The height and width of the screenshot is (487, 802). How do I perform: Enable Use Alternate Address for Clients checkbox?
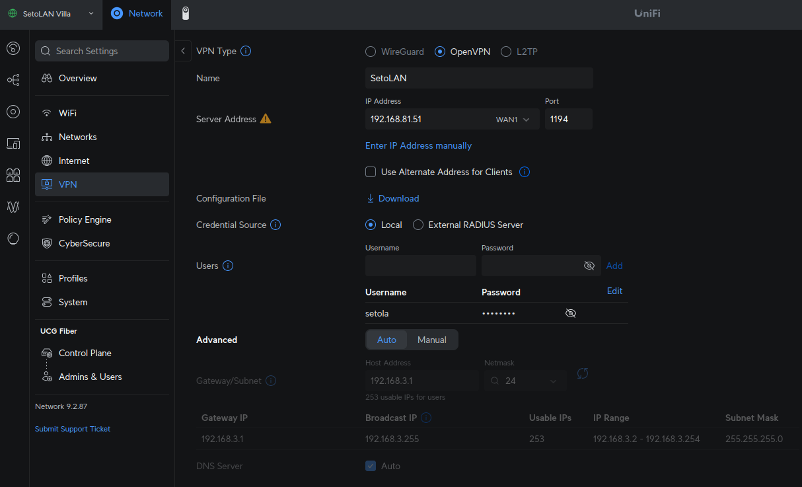pyautogui.click(x=371, y=172)
